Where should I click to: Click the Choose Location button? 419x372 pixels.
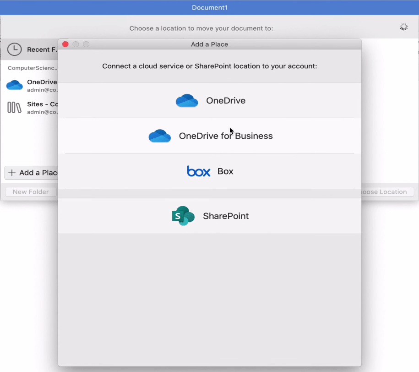387,192
